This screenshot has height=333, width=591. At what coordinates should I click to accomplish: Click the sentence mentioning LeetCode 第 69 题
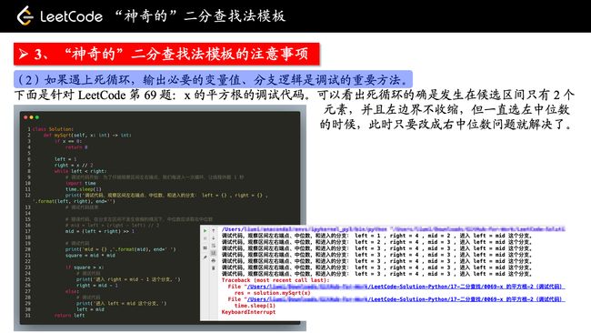coord(164,95)
